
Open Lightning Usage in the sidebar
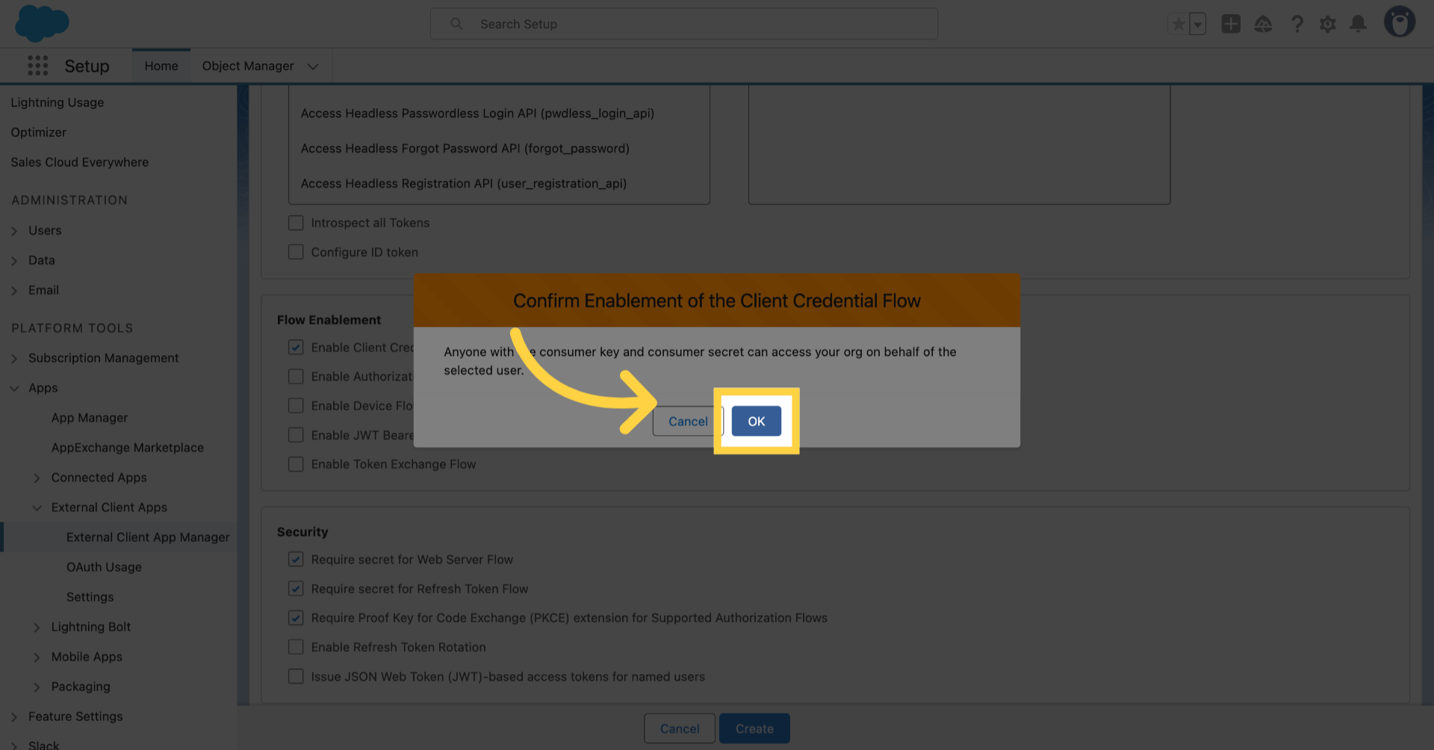tap(58, 102)
